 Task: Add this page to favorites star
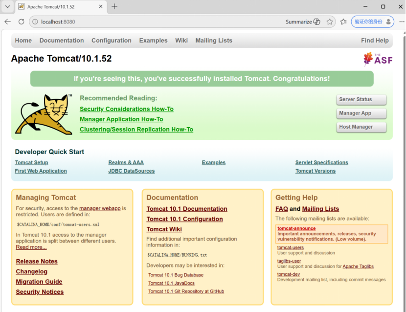[329, 22]
